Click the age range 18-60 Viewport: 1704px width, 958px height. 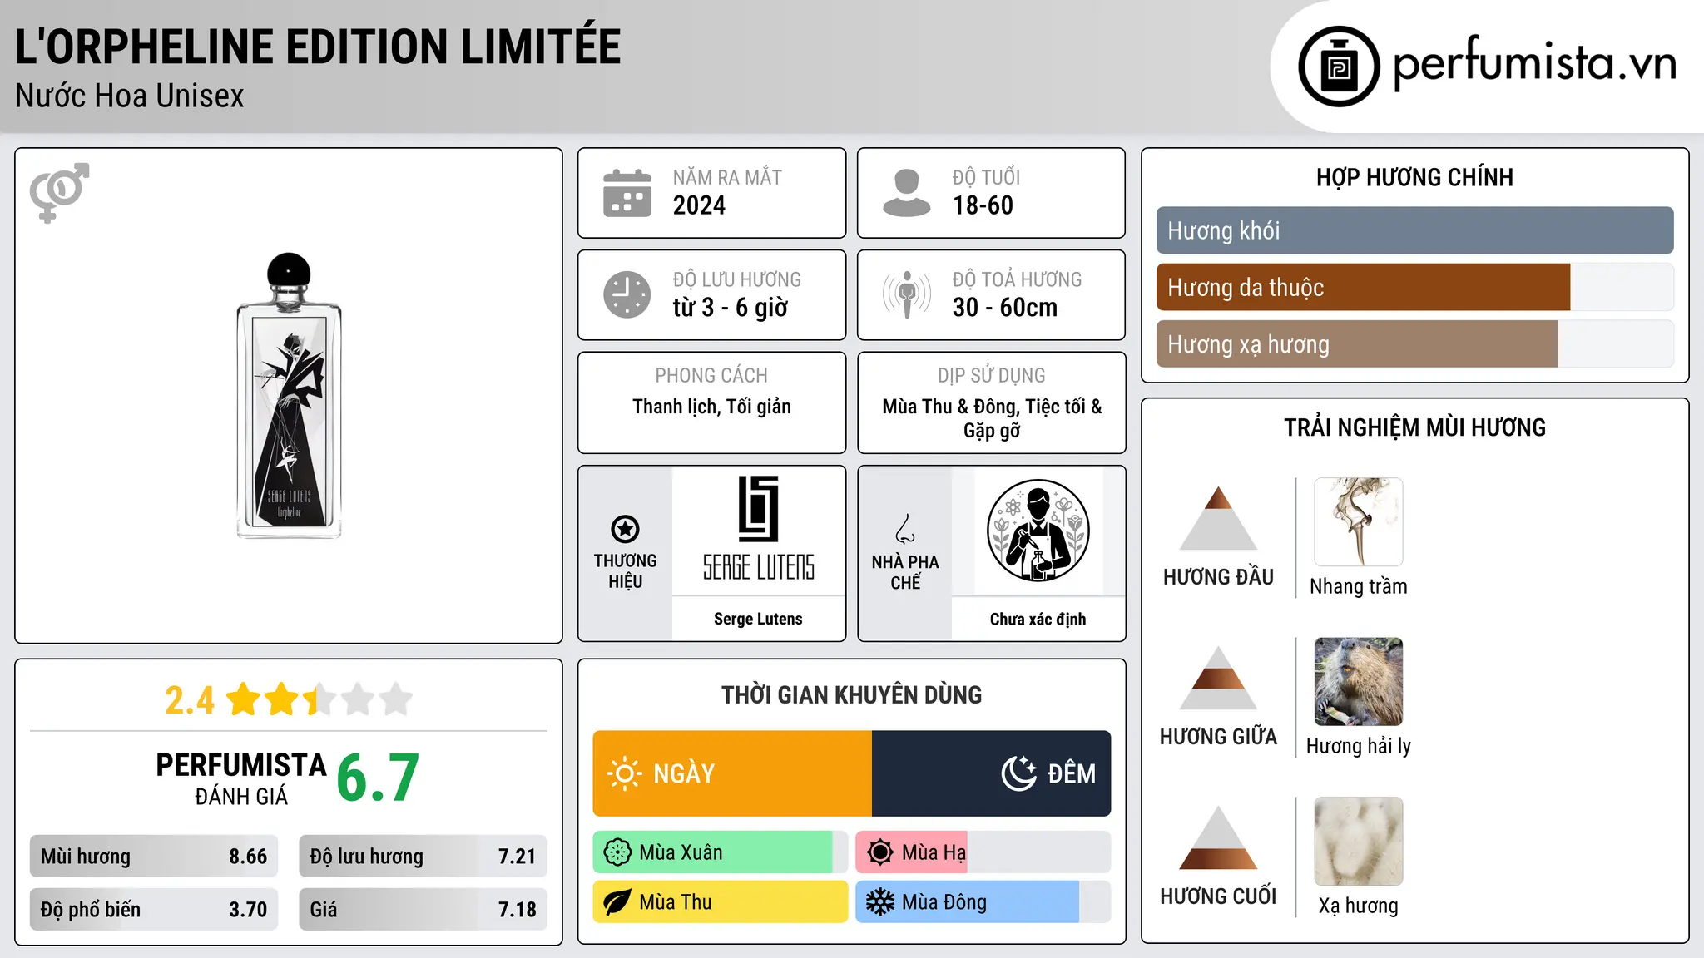coord(983,205)
